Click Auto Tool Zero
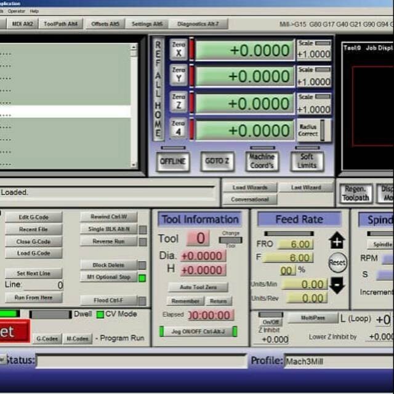The height and width of the screenshot is (394, 394). pyautogui.click(x=198, y=287)
